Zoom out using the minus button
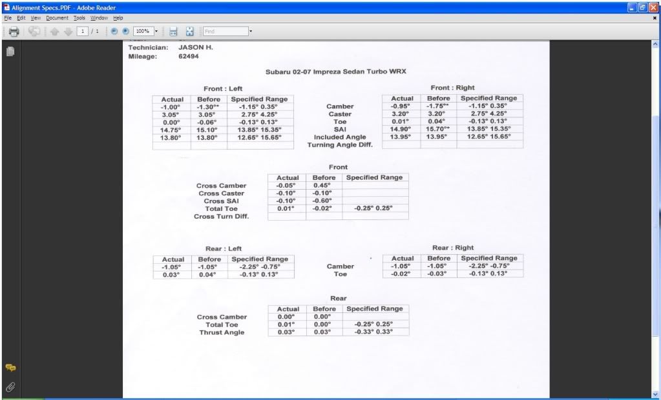Image resolution: width=661 pixels, height=400 pixels. coord(114,31)
